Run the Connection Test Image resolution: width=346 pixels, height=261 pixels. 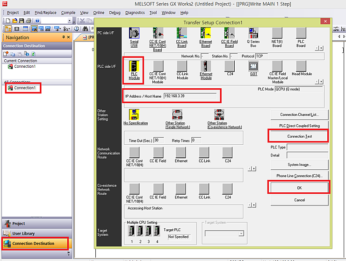299,136
